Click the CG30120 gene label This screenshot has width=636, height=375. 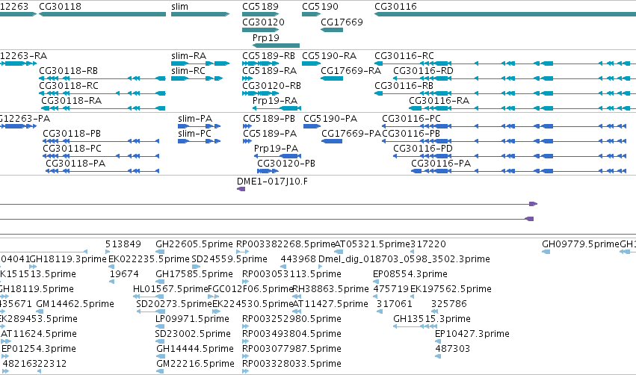(x=263, y=22)
